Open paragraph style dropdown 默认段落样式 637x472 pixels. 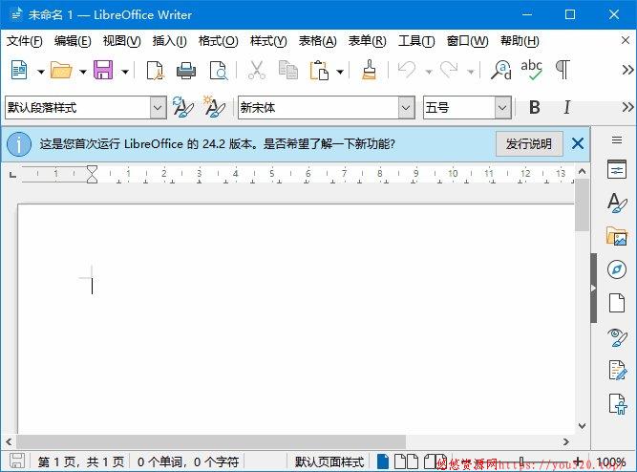[158, 108]
